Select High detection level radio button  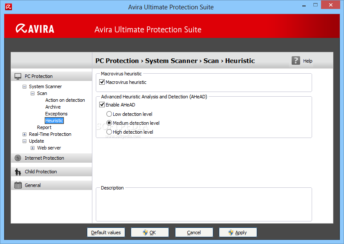(109, 132)
